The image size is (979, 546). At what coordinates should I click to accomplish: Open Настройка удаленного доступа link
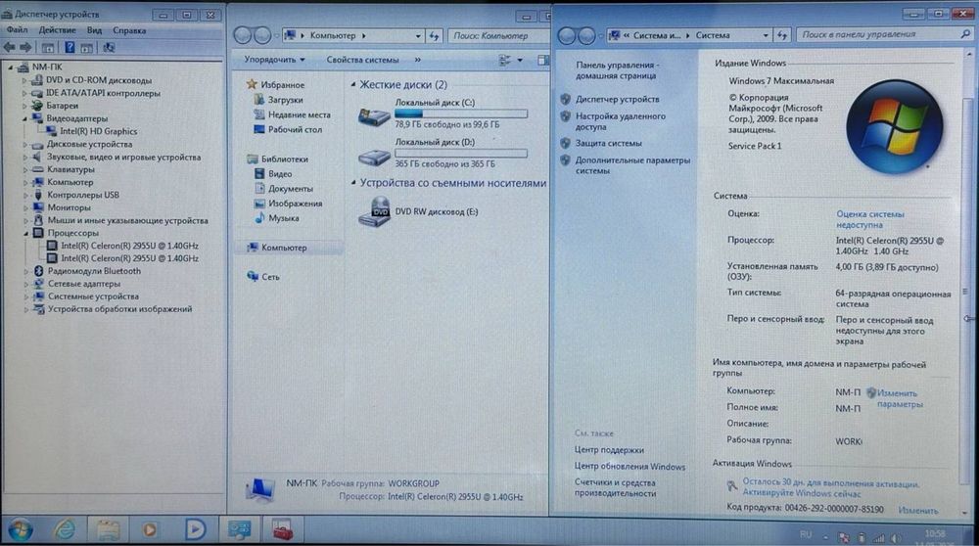620,121
